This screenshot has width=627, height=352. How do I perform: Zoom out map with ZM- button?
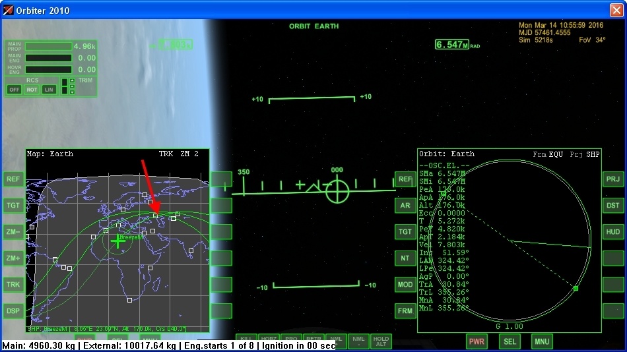[x=13, y=232]
